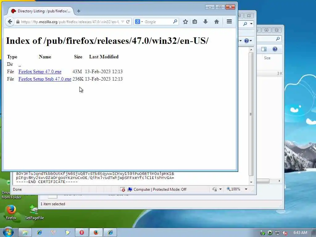The height and width of the screenshot is (237, 316).
Task: Click the padlock icon in the address bar
Action: [18, 22]
